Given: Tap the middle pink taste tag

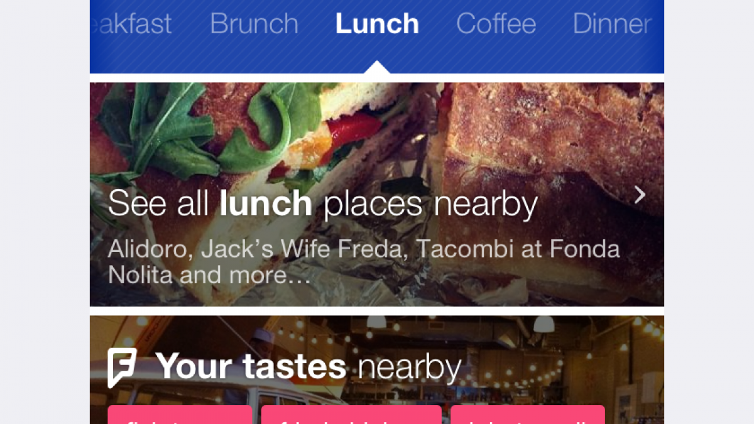Looking at the screenshot, I should tap(351, 415).
